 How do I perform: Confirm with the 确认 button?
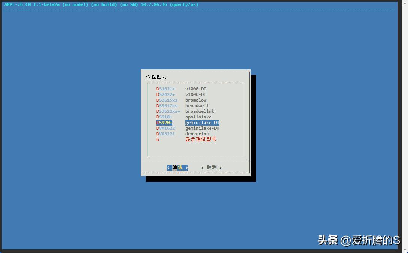[177, 168]
